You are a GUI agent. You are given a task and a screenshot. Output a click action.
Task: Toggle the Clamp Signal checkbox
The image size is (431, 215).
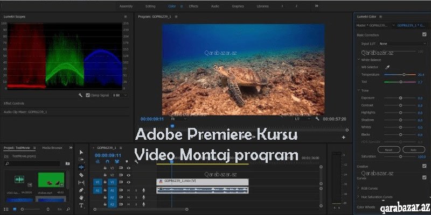(x=88, y=95)
